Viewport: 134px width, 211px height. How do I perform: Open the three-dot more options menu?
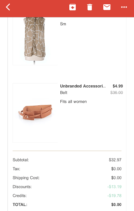click(x=124, y=7)
